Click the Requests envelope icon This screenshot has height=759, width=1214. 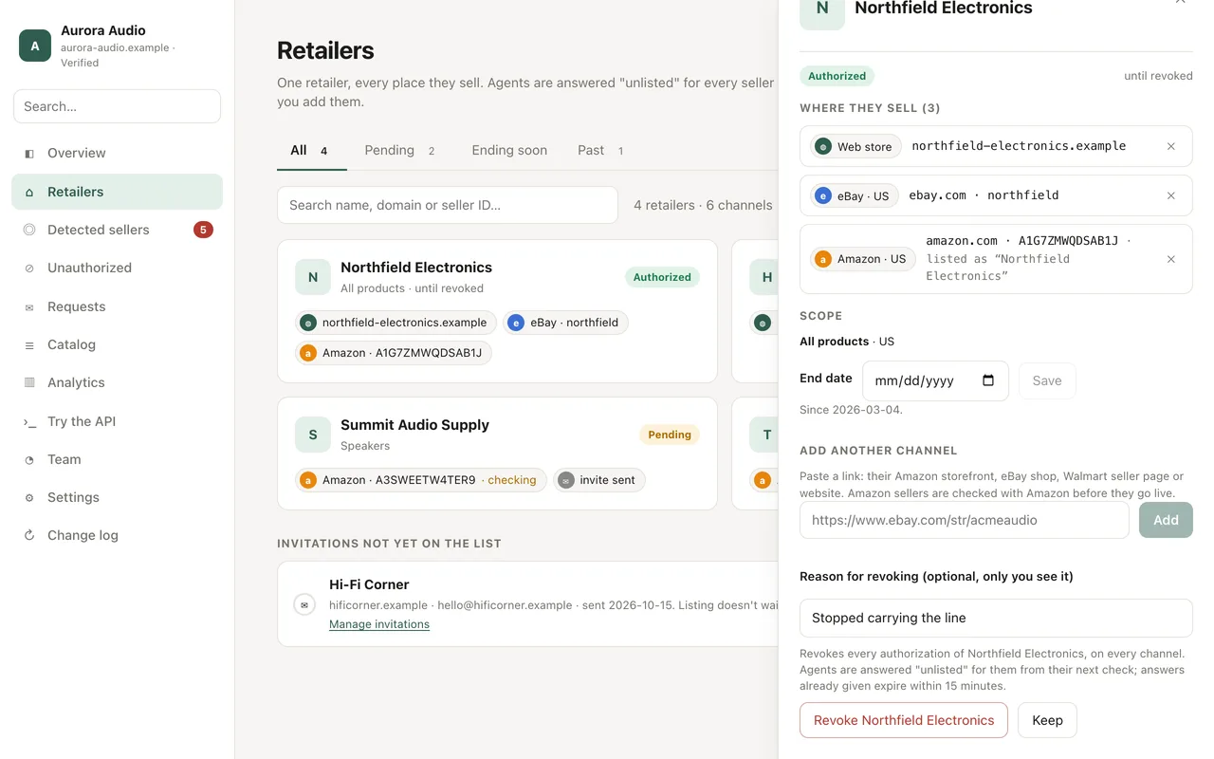point(29,307)
